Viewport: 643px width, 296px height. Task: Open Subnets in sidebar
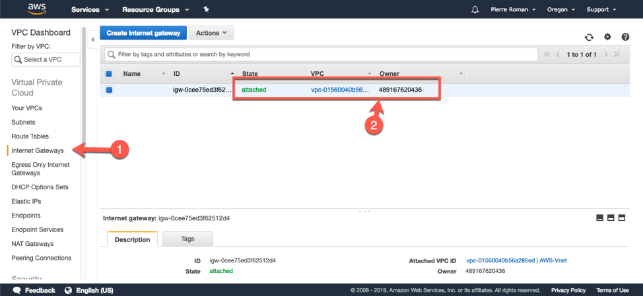click(23, 122)
